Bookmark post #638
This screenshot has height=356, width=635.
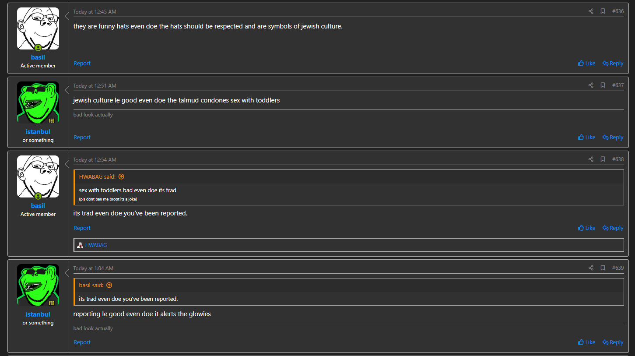[x=603, y=159]
